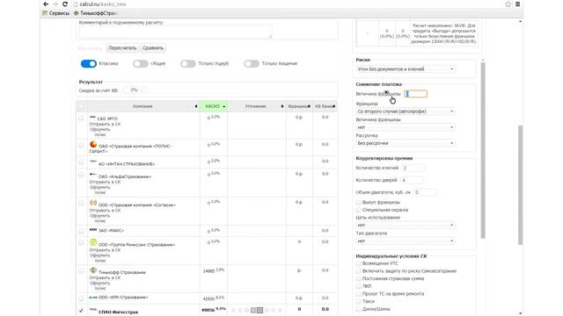The width and height of the screenshot is (563, 316).
Task: Sort by Франшиза column arrows
Action: point(309,106)
